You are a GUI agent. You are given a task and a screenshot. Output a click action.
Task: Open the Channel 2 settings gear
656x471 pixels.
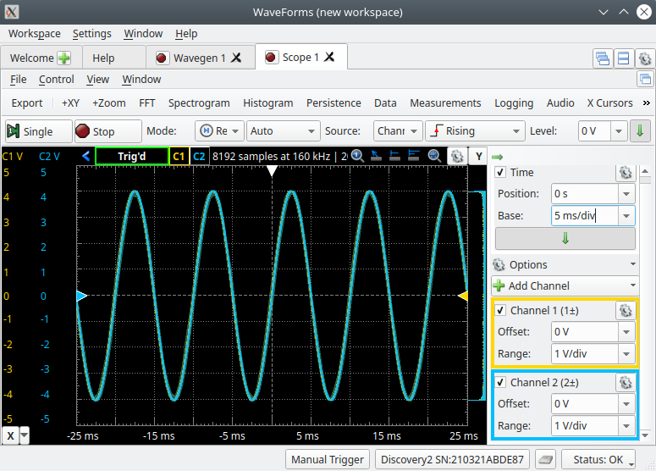(x=625, y=383)
